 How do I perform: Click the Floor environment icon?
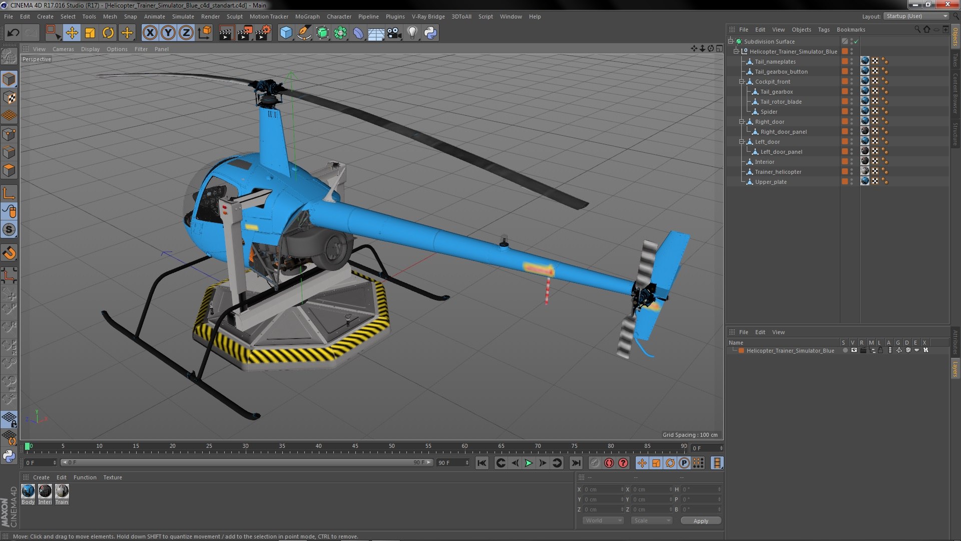tap(376, 33)
